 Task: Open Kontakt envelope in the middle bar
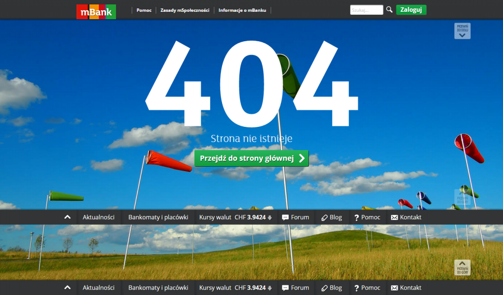pos(406,217)
